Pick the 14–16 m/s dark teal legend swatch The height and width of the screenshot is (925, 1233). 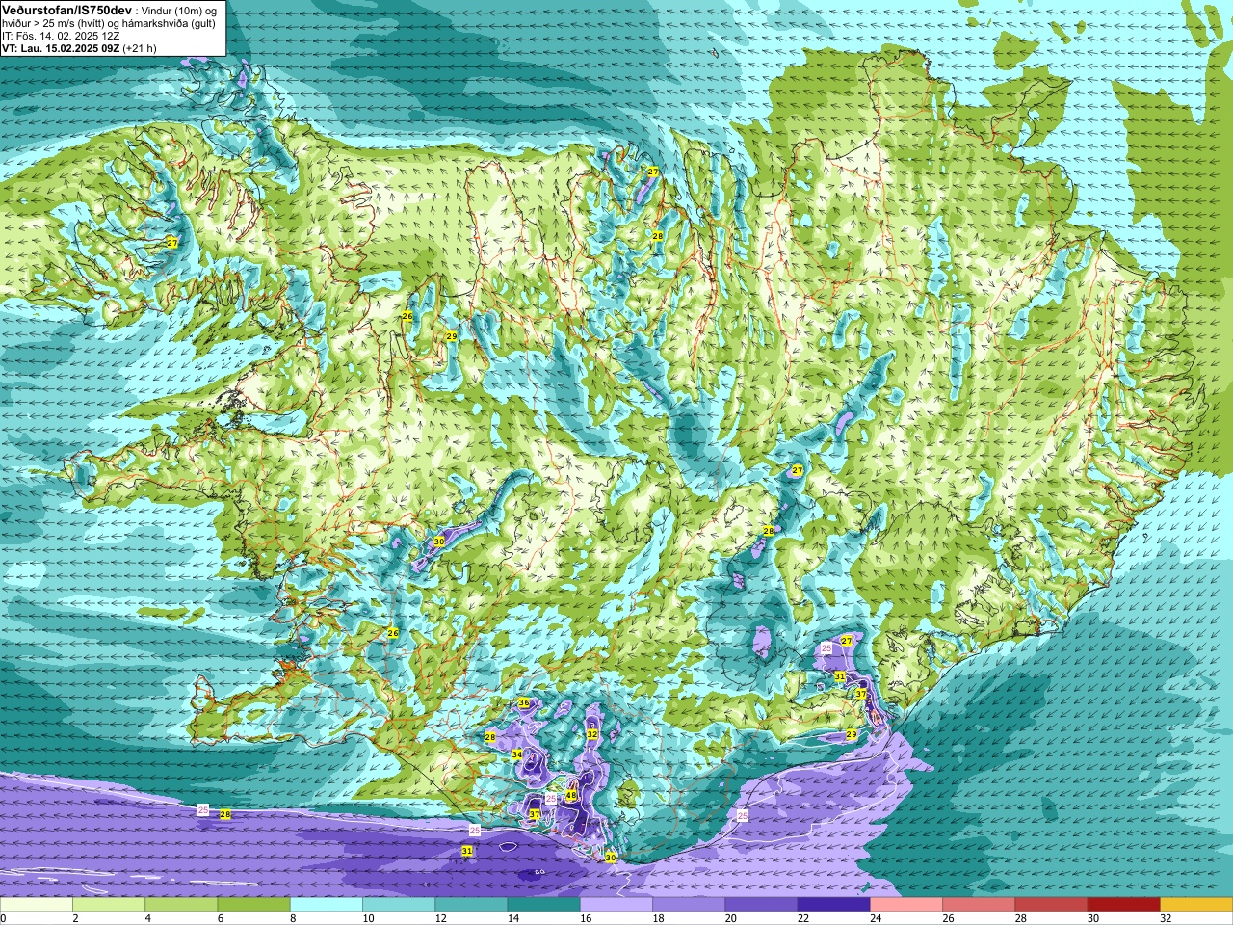tap(543, 905)
